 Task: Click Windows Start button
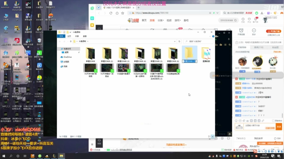[4, 156]
